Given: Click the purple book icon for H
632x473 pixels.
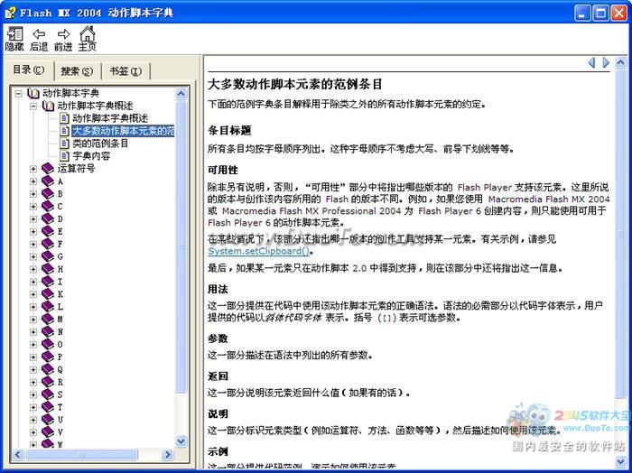Looking at the screenshot, I should pyautogui.click(x=48, y=269).
